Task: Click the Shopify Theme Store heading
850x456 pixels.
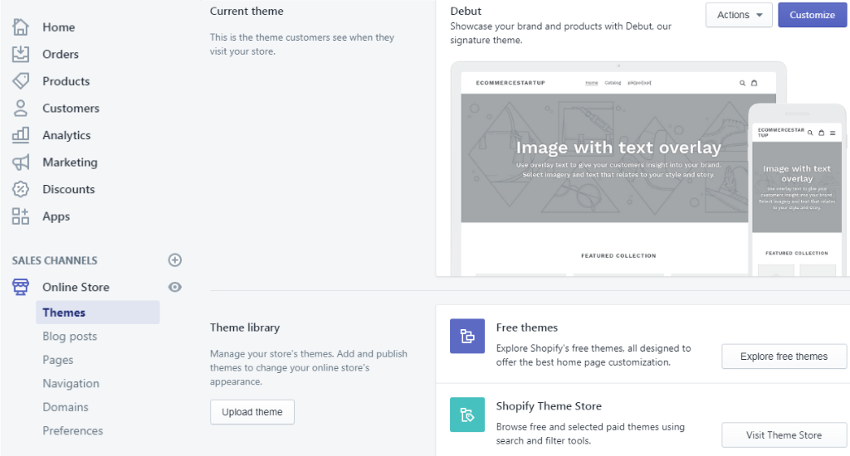Action: (549, 406)
